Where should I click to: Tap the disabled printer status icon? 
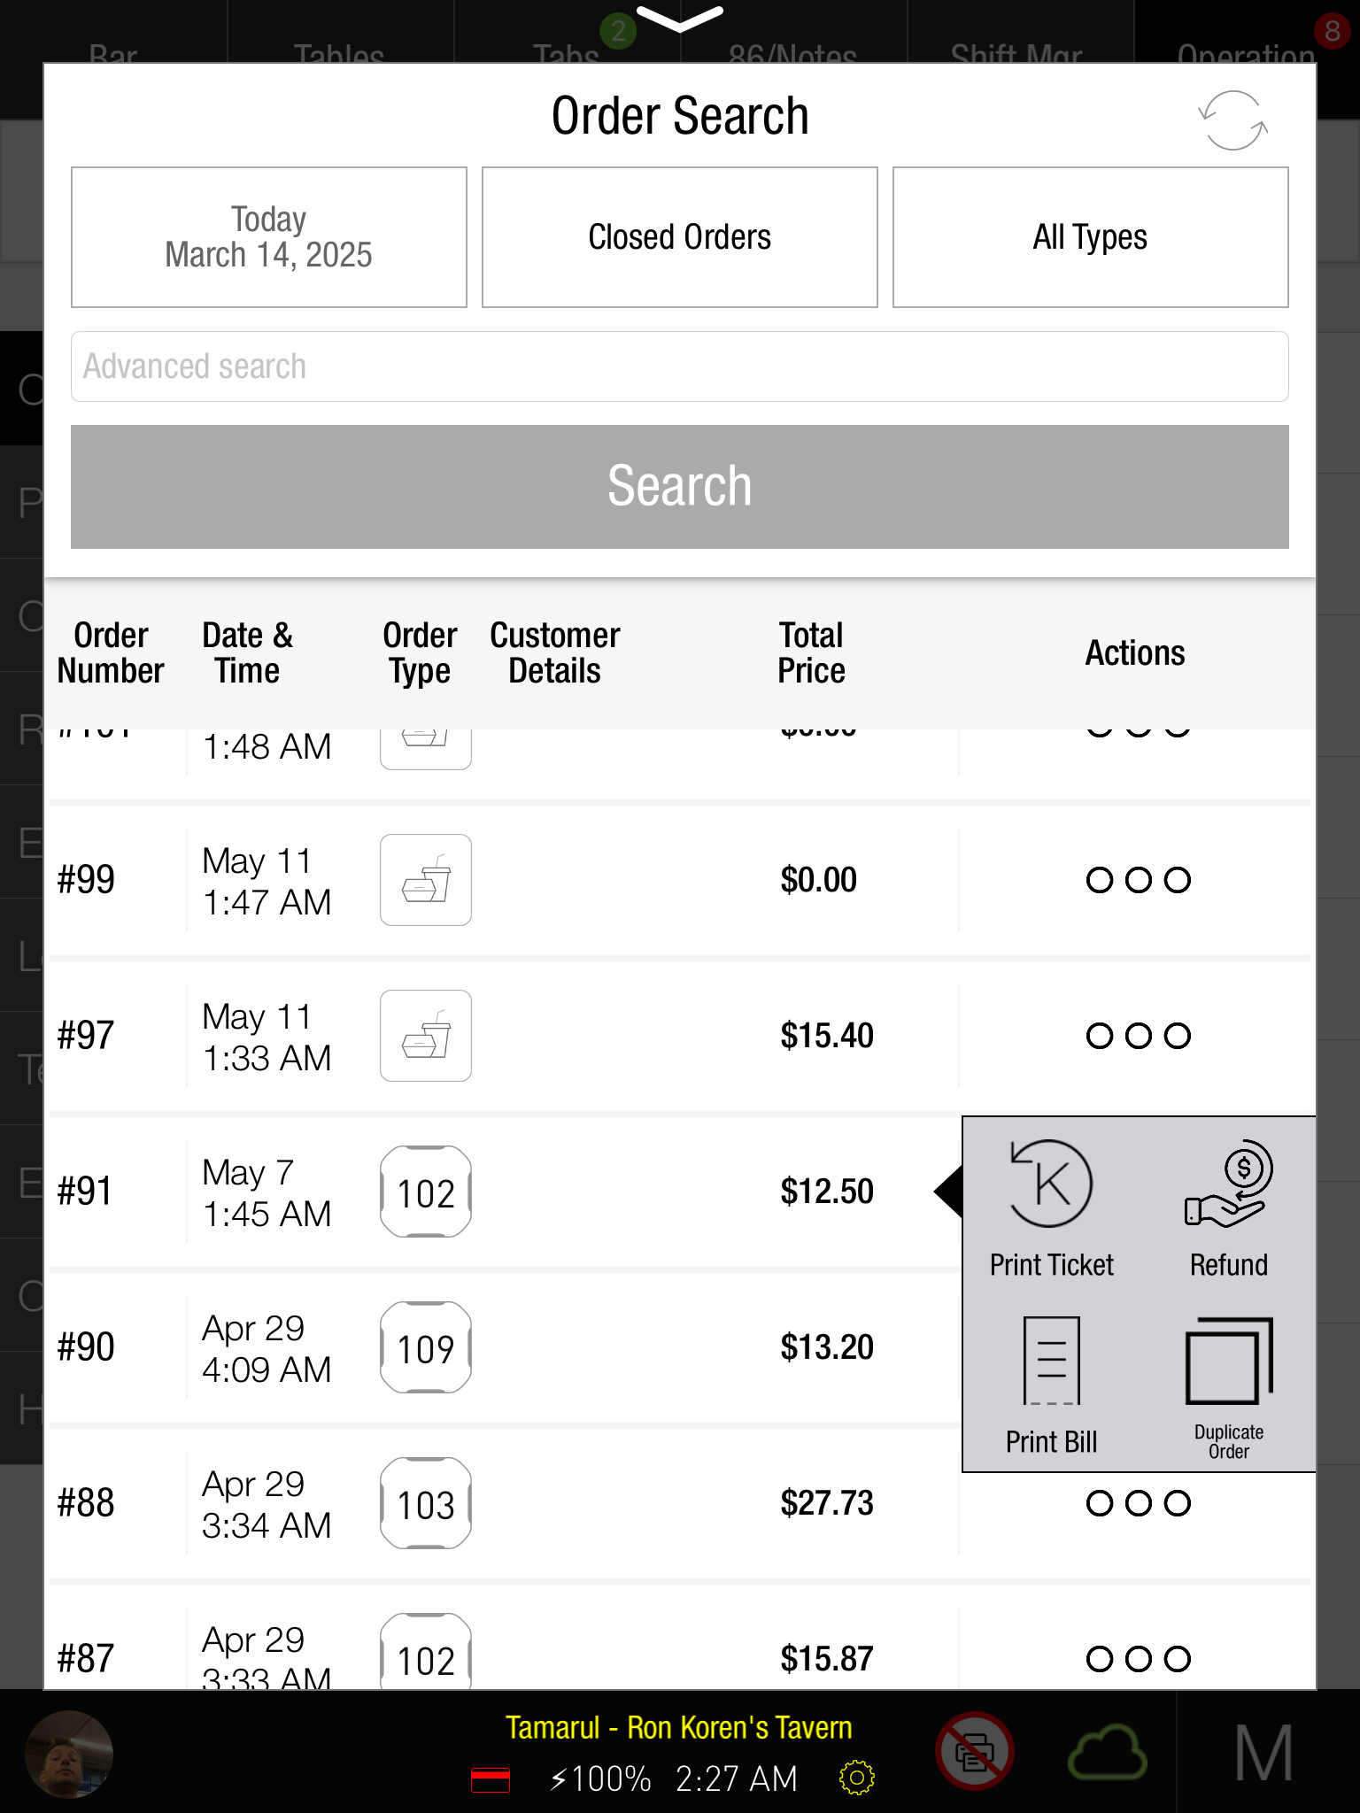pos(974,1753)
